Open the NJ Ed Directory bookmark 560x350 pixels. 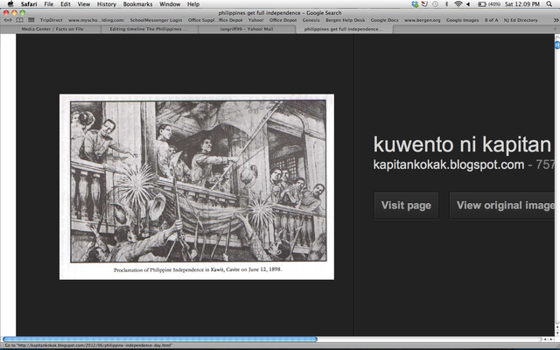[x=521, y=20]
